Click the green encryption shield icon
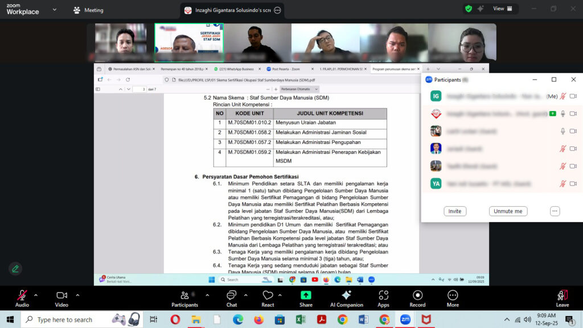The width and height of the screenshot is (583, 328). [468, 9]
